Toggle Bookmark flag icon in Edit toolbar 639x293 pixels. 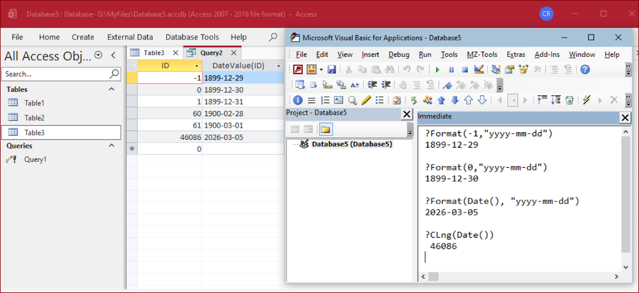pos(447,85)
